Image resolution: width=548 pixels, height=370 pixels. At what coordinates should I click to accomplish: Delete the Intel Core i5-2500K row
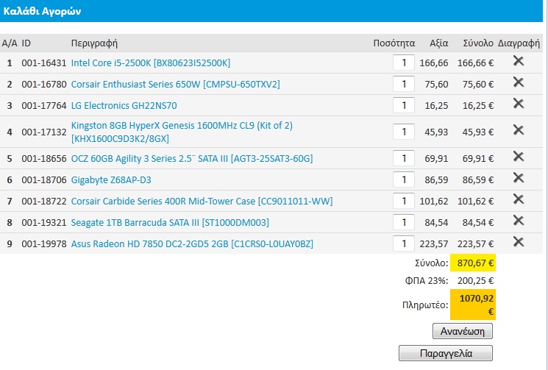(518, 62)
